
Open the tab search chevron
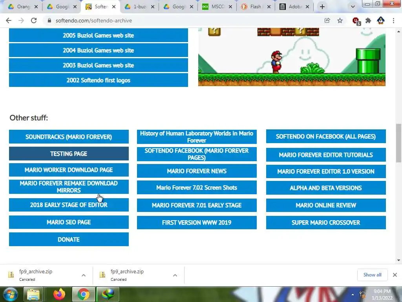click(353, 7)
